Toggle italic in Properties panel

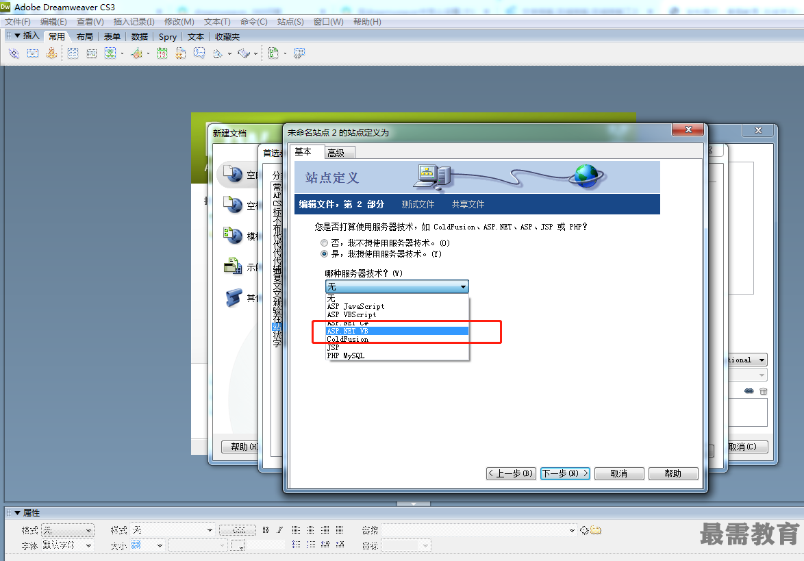(279, 529)
